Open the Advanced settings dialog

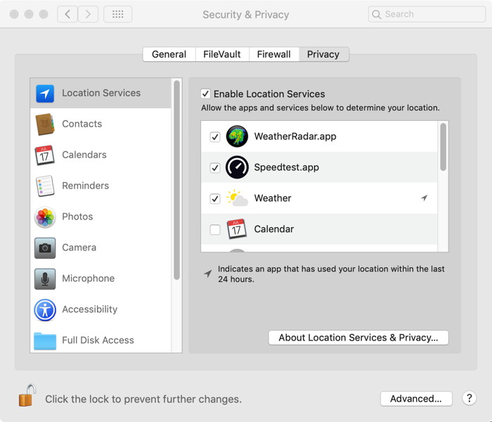(x=415, y=399)
